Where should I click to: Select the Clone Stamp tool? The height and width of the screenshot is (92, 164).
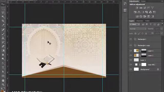coord(3,38)
